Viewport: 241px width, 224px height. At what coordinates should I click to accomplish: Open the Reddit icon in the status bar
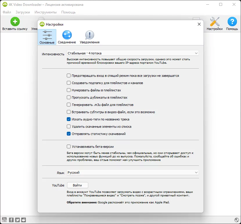pos(24,220)
